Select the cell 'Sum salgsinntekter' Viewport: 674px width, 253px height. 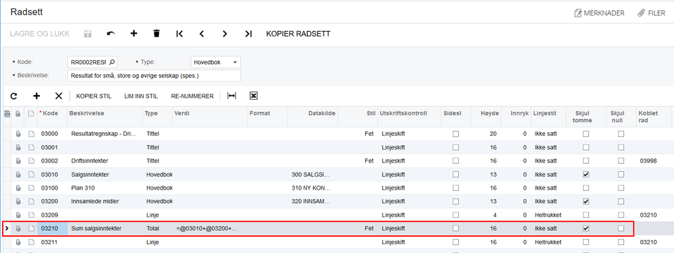tap(96, 229)
